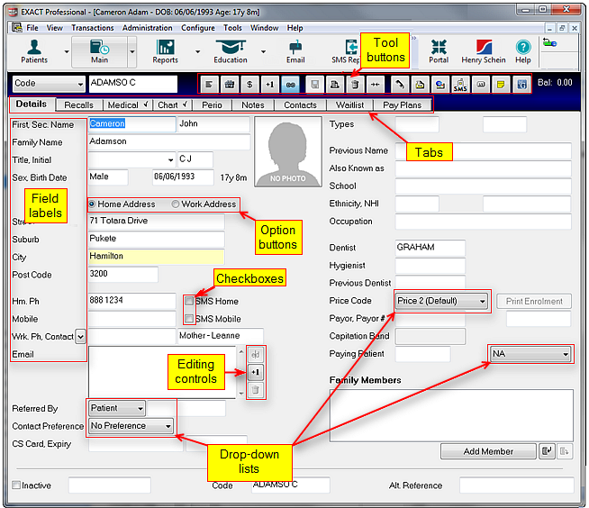Open the Code search-type dropdown
Viewport: 589px width, 508px height.
pyautogui.click(x=49, y=84)
